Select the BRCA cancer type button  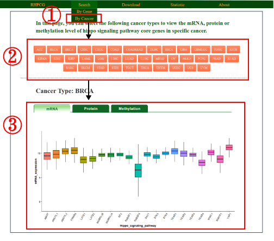pyautogui.click(x=69, y=50)
